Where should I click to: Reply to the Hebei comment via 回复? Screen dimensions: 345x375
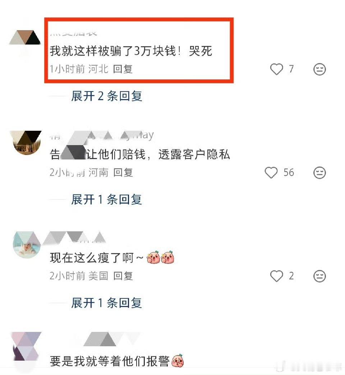pos(123,69)
